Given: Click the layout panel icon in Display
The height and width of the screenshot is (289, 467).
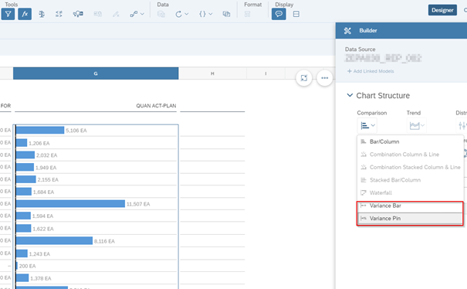Looking at the screenshot, I should tap(296, 14).
